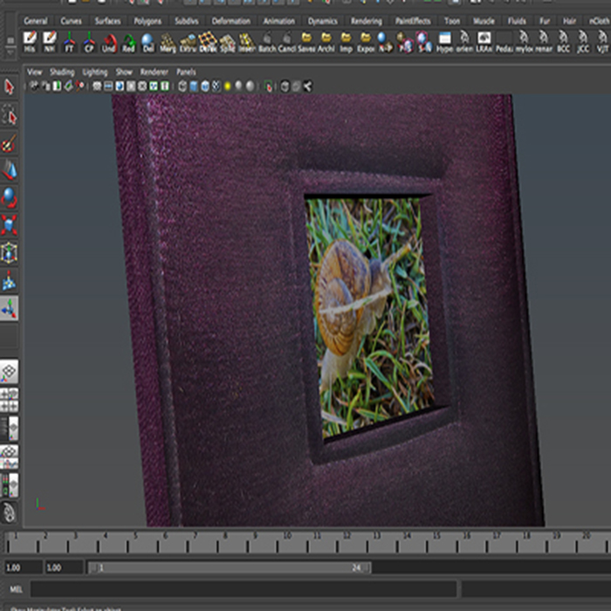The height and width of the screenshot is (611, 611).
Task: Select the Scale tool
Action: point(10,225)
